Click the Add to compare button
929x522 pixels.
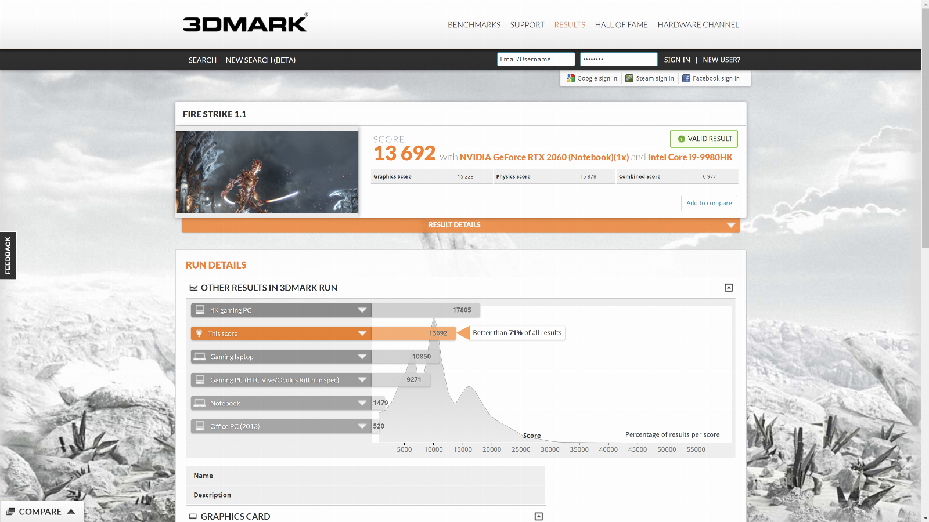point(709,203)
